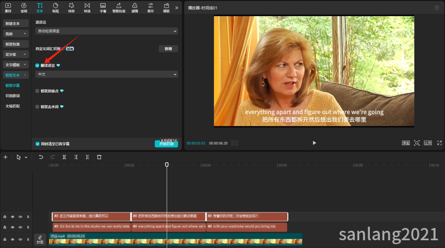Open the pointer tool mode dropdown

click(x=26, y=157)
